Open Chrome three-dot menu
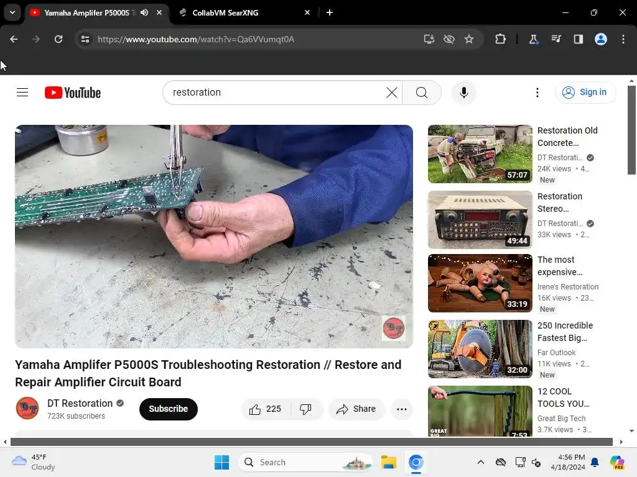This screenshot has width=637, height=477. (x=623, y=39)
